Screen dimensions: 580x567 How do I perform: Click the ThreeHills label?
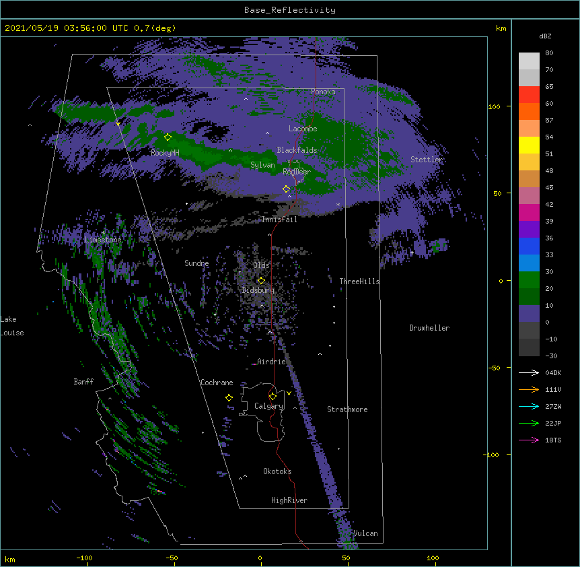359,281
